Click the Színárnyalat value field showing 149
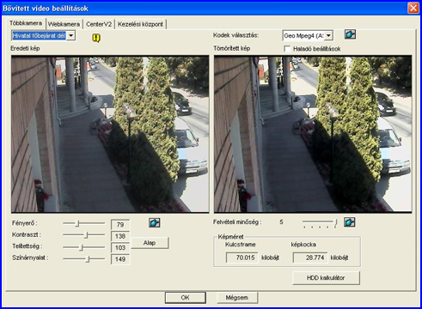Screen dimensions: 422x309 click(120, 259)
